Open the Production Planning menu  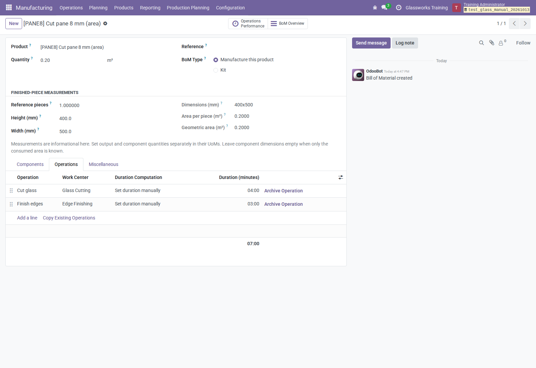[x=188, y=8]
